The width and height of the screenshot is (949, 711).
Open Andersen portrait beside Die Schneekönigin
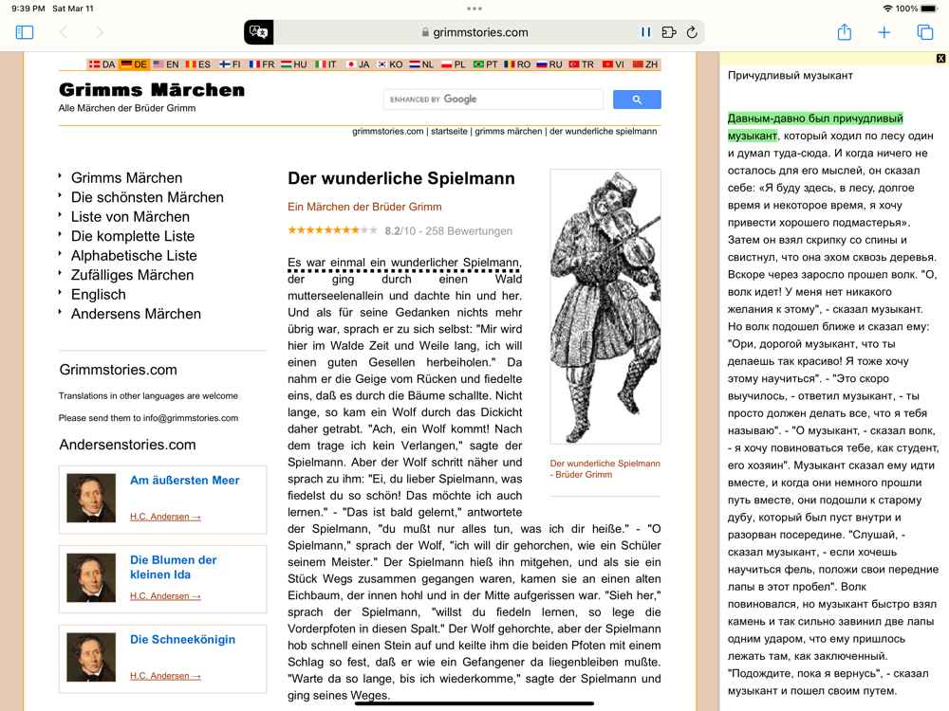pyautogui.click(x=91, y=658)
